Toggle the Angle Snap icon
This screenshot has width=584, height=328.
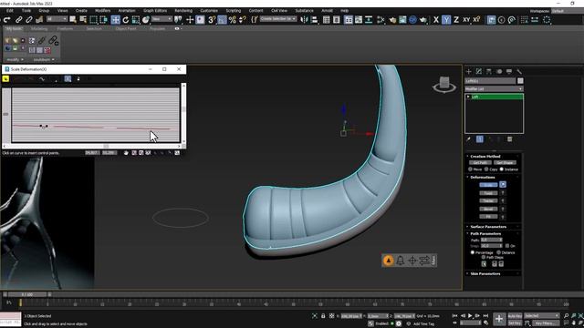click(222, 20)
